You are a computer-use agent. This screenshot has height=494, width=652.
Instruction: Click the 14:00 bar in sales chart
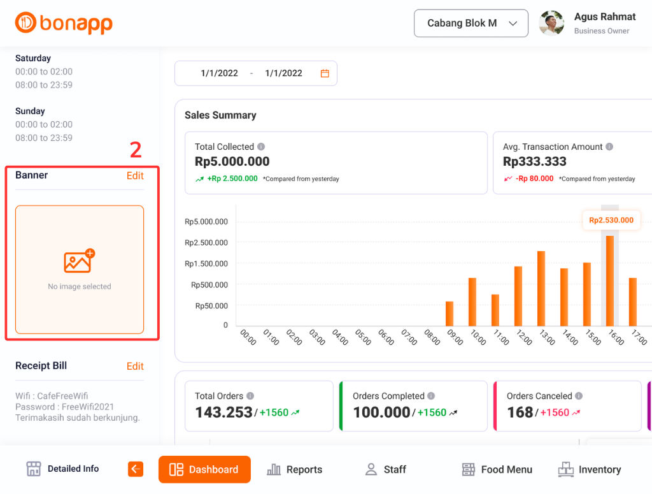564,297
